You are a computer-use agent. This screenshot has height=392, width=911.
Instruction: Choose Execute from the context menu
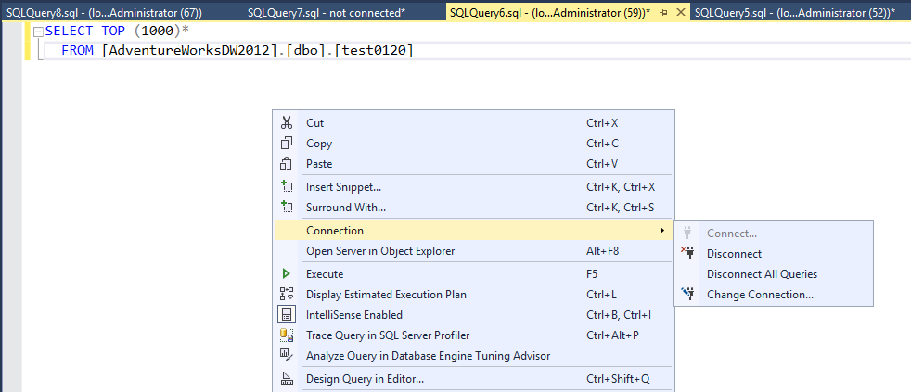click(473, 274)
